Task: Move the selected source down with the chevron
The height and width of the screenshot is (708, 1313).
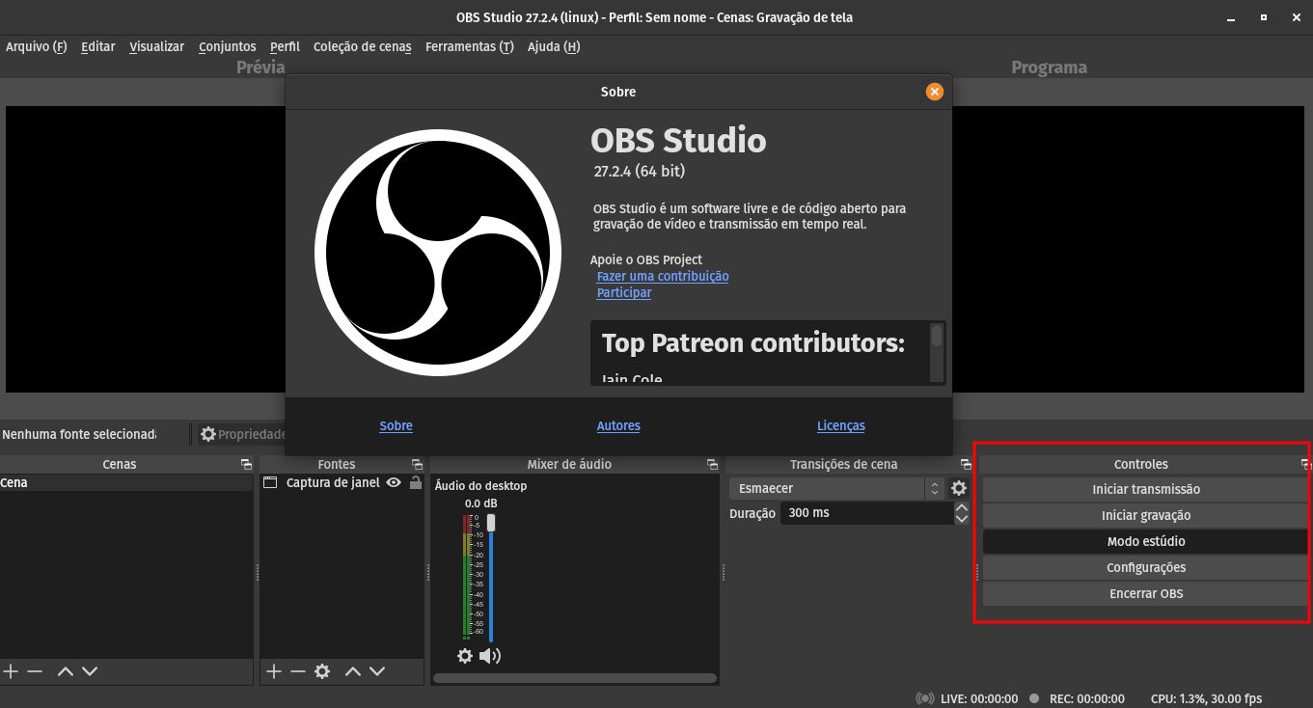Action: [376, 670]
